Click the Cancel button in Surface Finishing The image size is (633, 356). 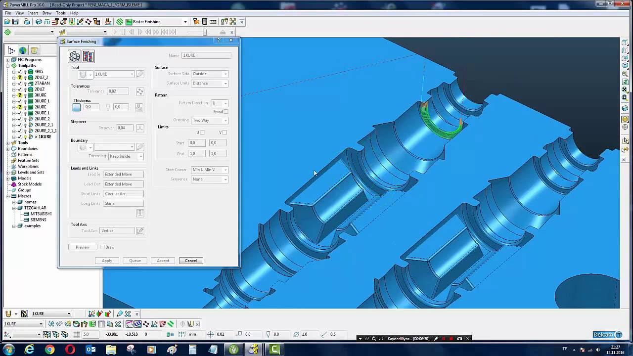(x=191, y=261)
